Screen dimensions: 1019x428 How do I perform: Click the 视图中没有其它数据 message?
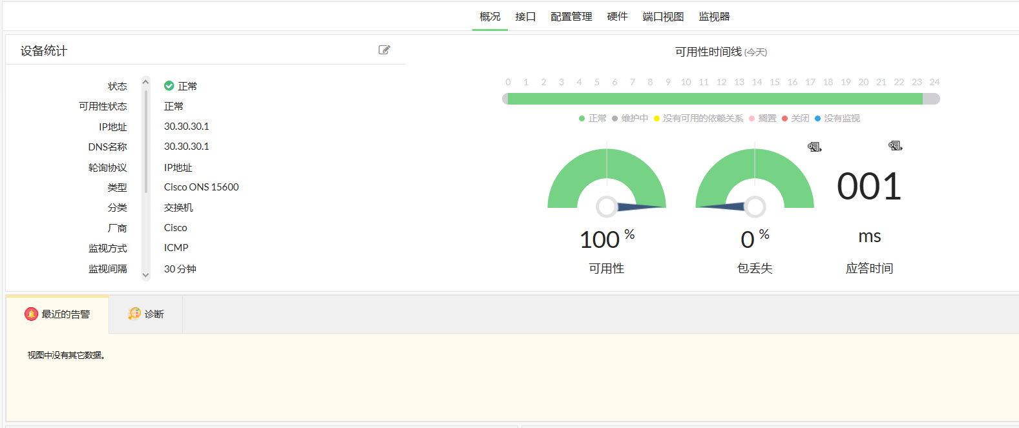pyautogui.click(x=66, y=355)
